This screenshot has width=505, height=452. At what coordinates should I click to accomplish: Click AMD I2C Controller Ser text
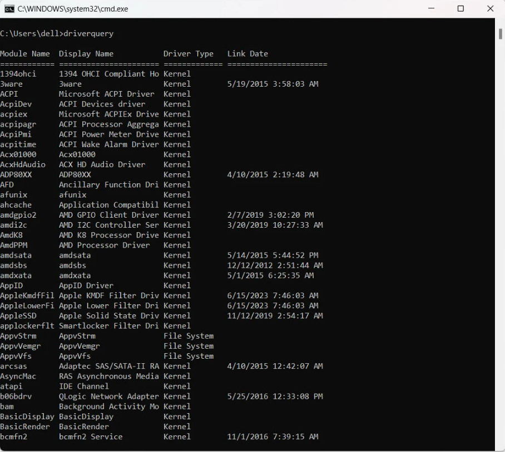click(109, 225)
